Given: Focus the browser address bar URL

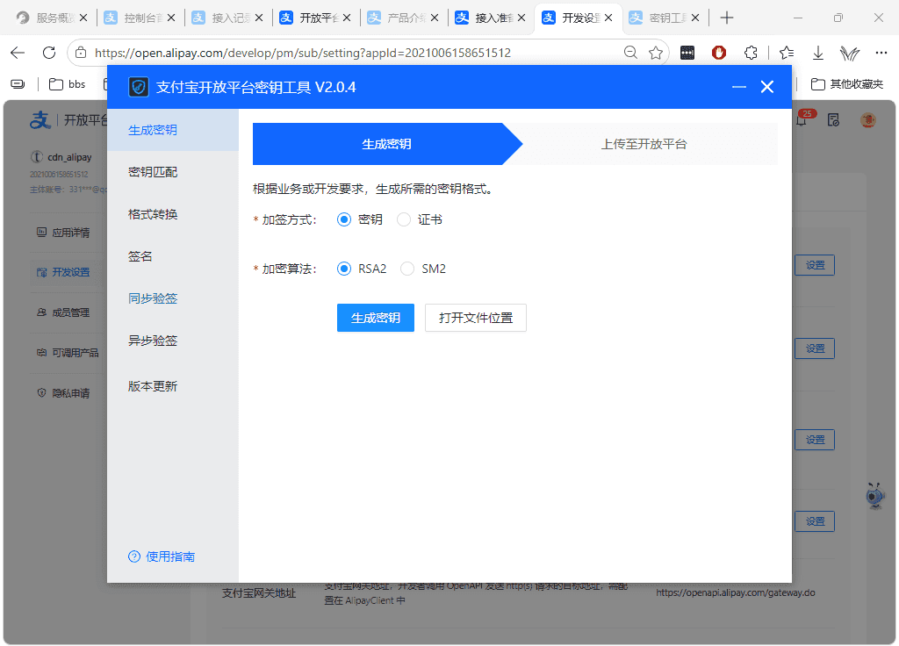Looking at the screenshot, I should click(303, 53).
